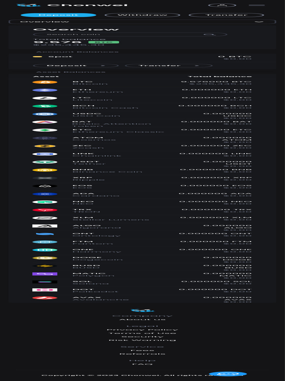Click the USD Coin USDC icon
The height and width of the screenshot is (381, 285).
(x=45, y=114)
